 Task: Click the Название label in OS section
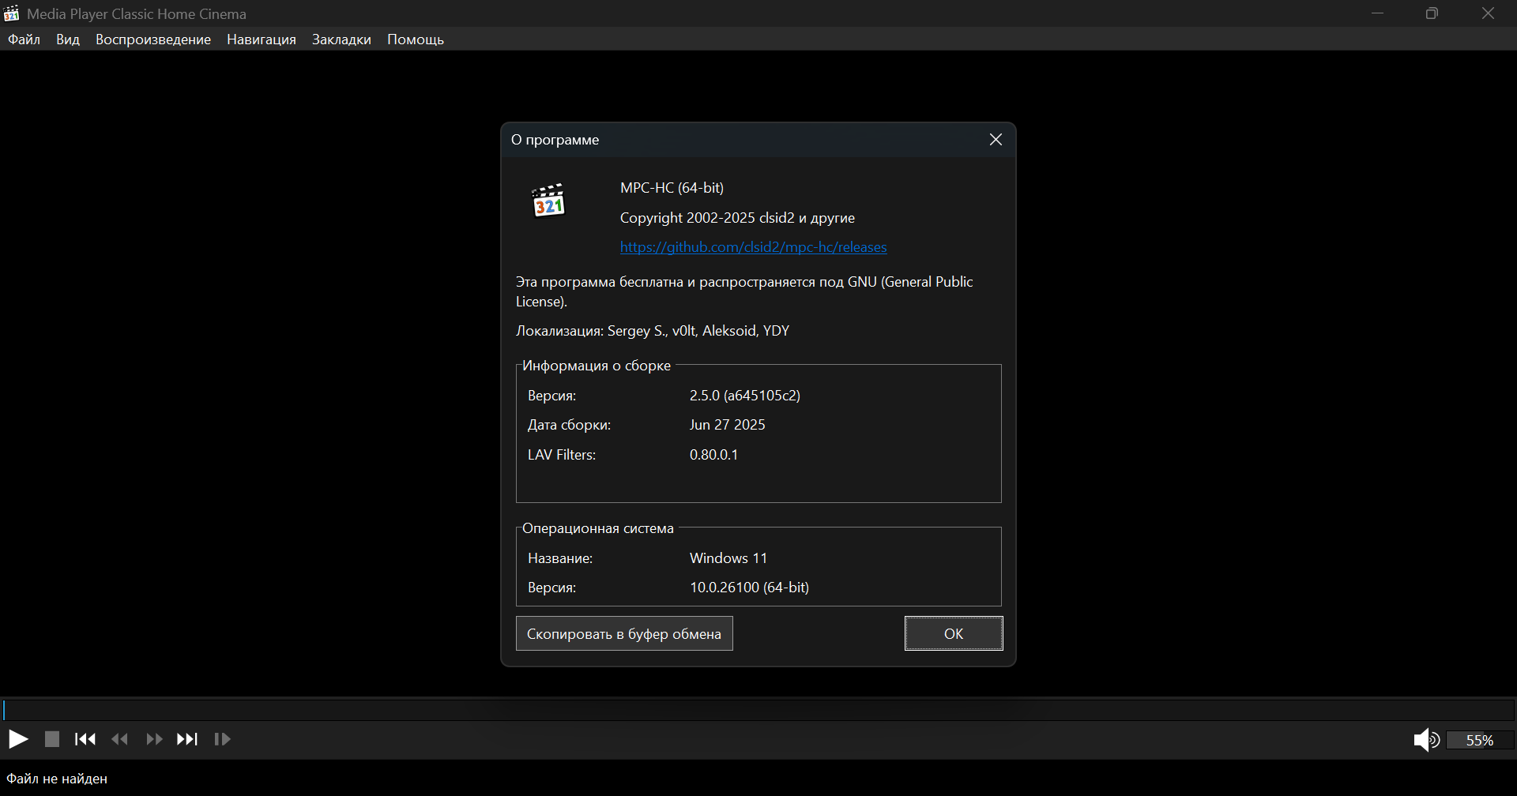tap(560, 558)
